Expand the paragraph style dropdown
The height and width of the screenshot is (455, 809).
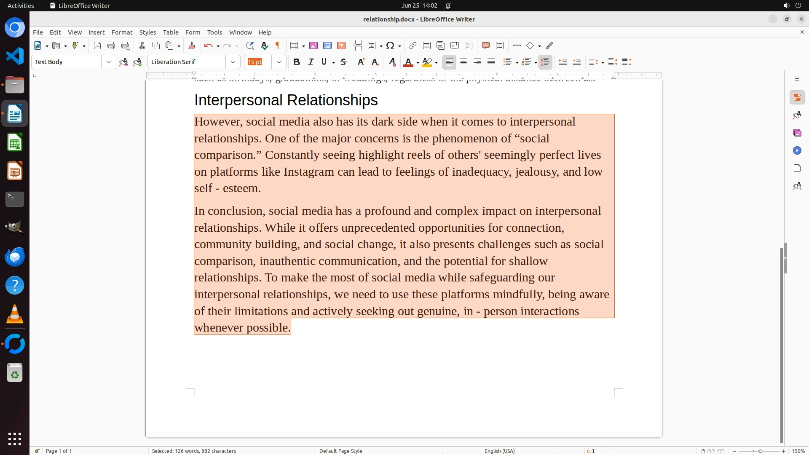click(109, 62)
